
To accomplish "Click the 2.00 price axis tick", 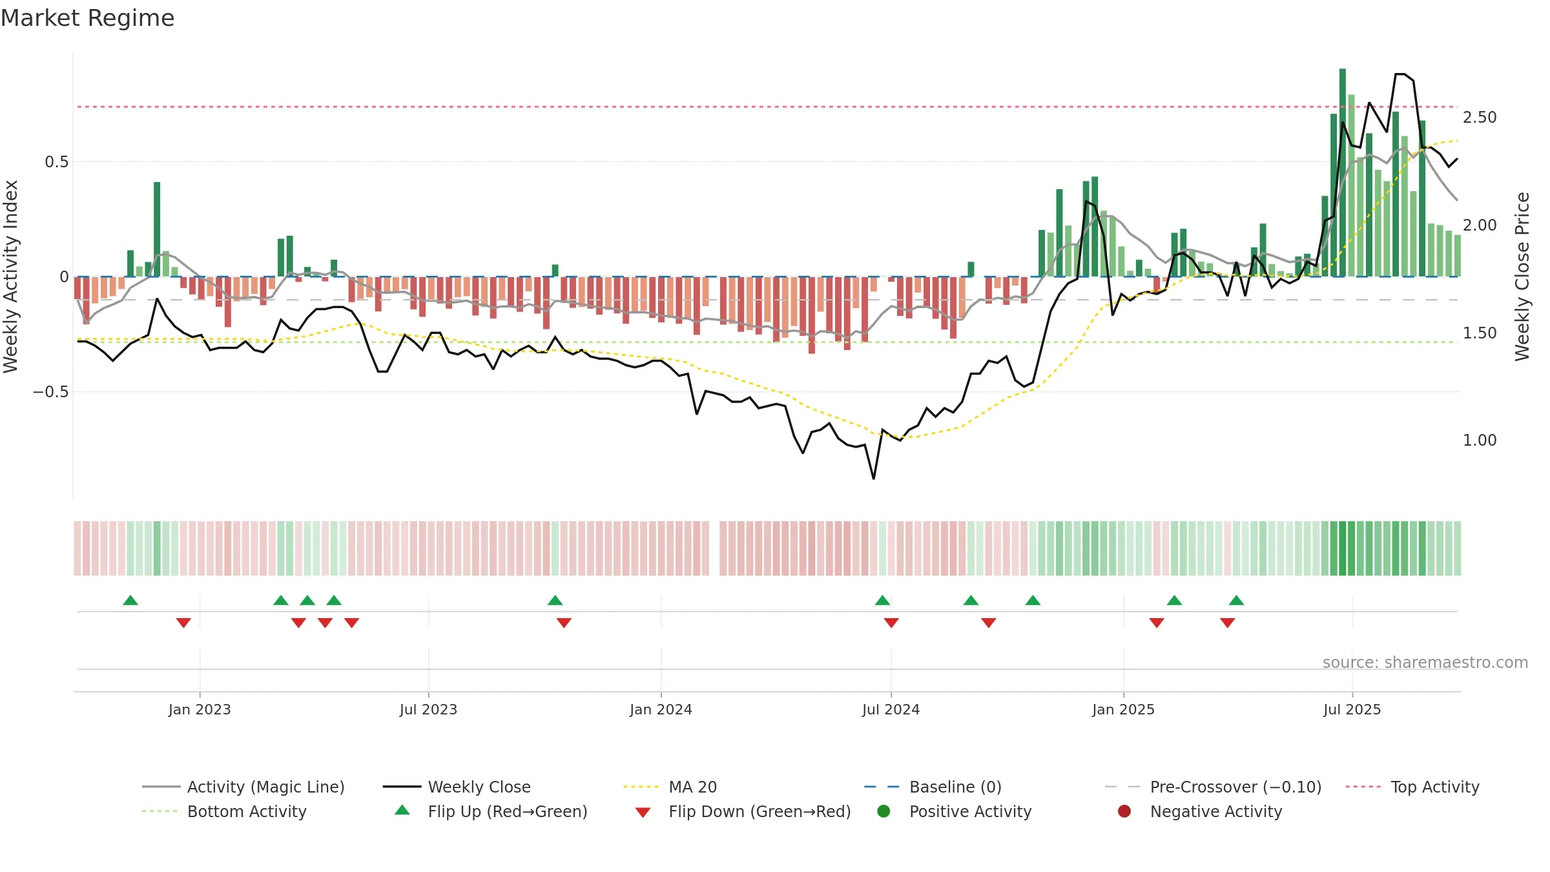I will coord(1480,225).
